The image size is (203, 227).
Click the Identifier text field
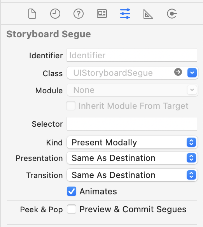coord(132,55)
